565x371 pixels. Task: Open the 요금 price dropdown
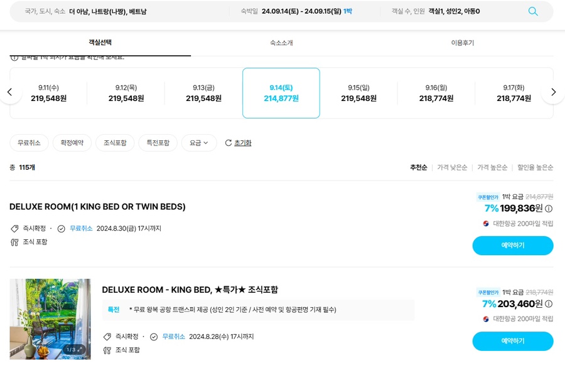(199, 143)
